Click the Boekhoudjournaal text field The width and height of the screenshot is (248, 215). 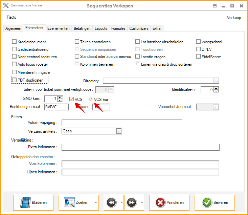click(57, 107)
